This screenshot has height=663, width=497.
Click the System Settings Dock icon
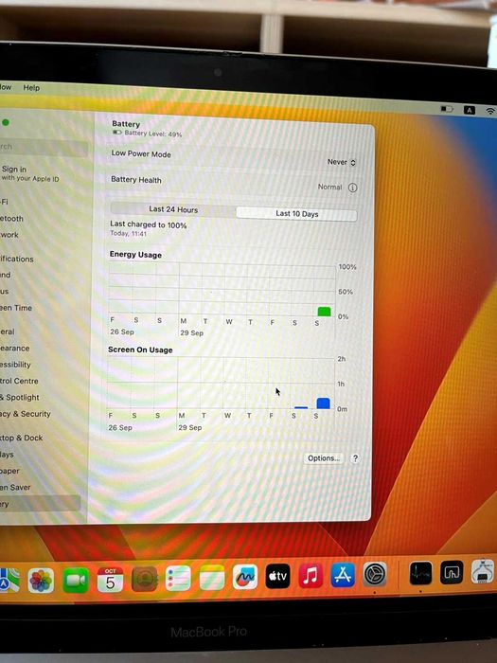coord(375,574)
